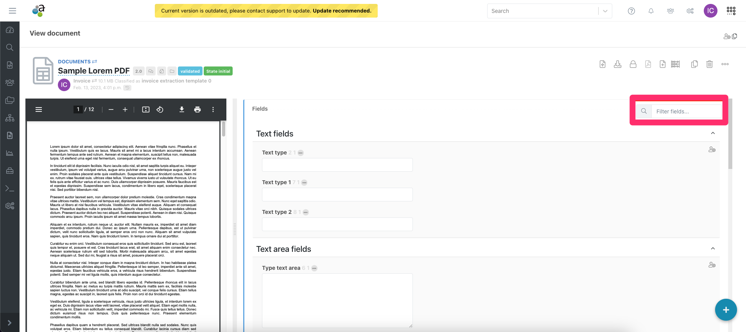Open PDF viewer more options menu

[x=213, y=109]
